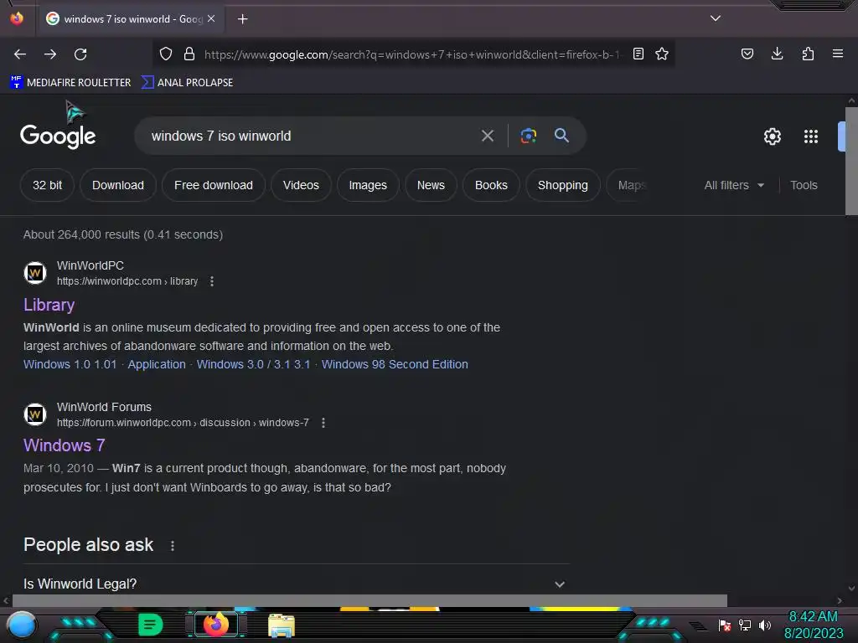Expand 'Is Winworld Legal?' question
This screenshot has height=643, width=858.
pyautogui.click(x=297, y=584)
